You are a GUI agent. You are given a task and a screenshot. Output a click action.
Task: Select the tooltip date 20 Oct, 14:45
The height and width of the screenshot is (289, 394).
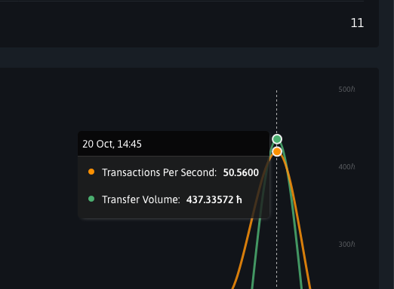[x=112, y=144]
